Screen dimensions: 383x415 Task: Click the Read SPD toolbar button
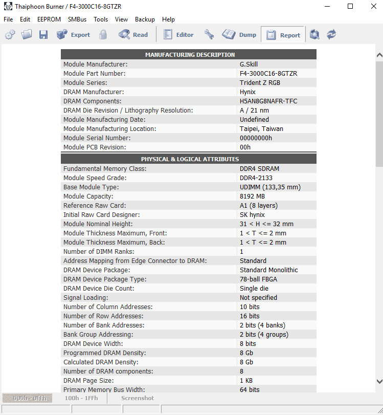click(133, 35)
